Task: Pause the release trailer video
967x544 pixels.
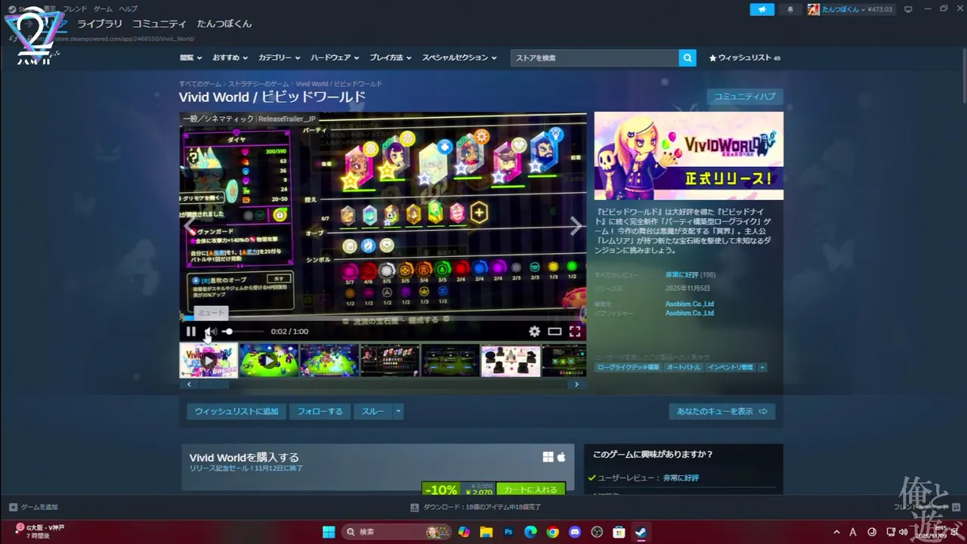Action: pyautogui.click(x=191, y=331)
